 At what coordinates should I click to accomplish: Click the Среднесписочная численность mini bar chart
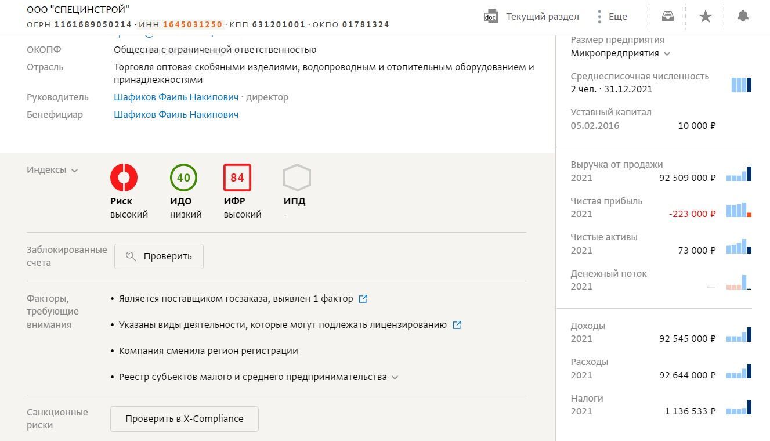tap(741, 85)
